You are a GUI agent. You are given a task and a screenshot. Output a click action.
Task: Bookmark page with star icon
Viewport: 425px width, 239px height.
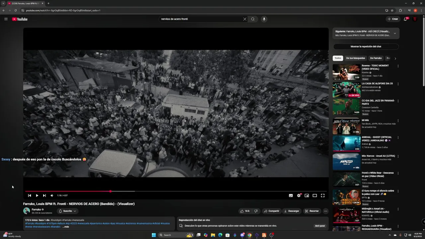coord(392,10)
